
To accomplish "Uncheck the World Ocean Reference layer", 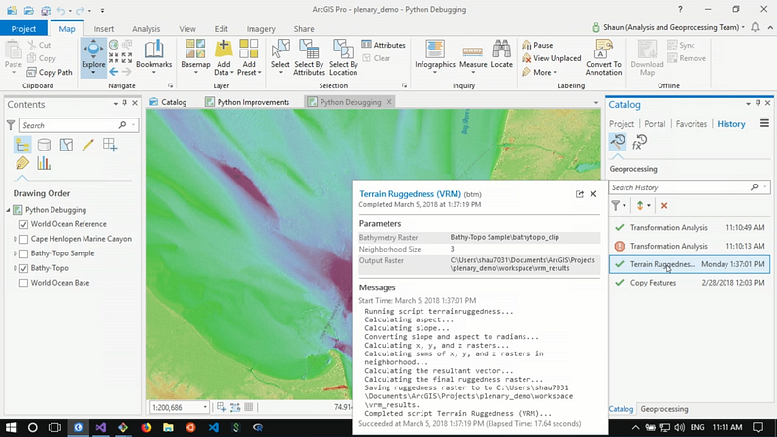I will 24,224.
